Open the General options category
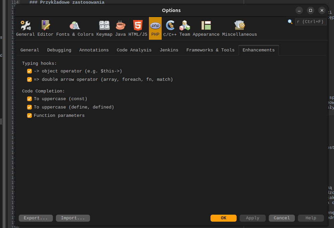 [25, 28]
